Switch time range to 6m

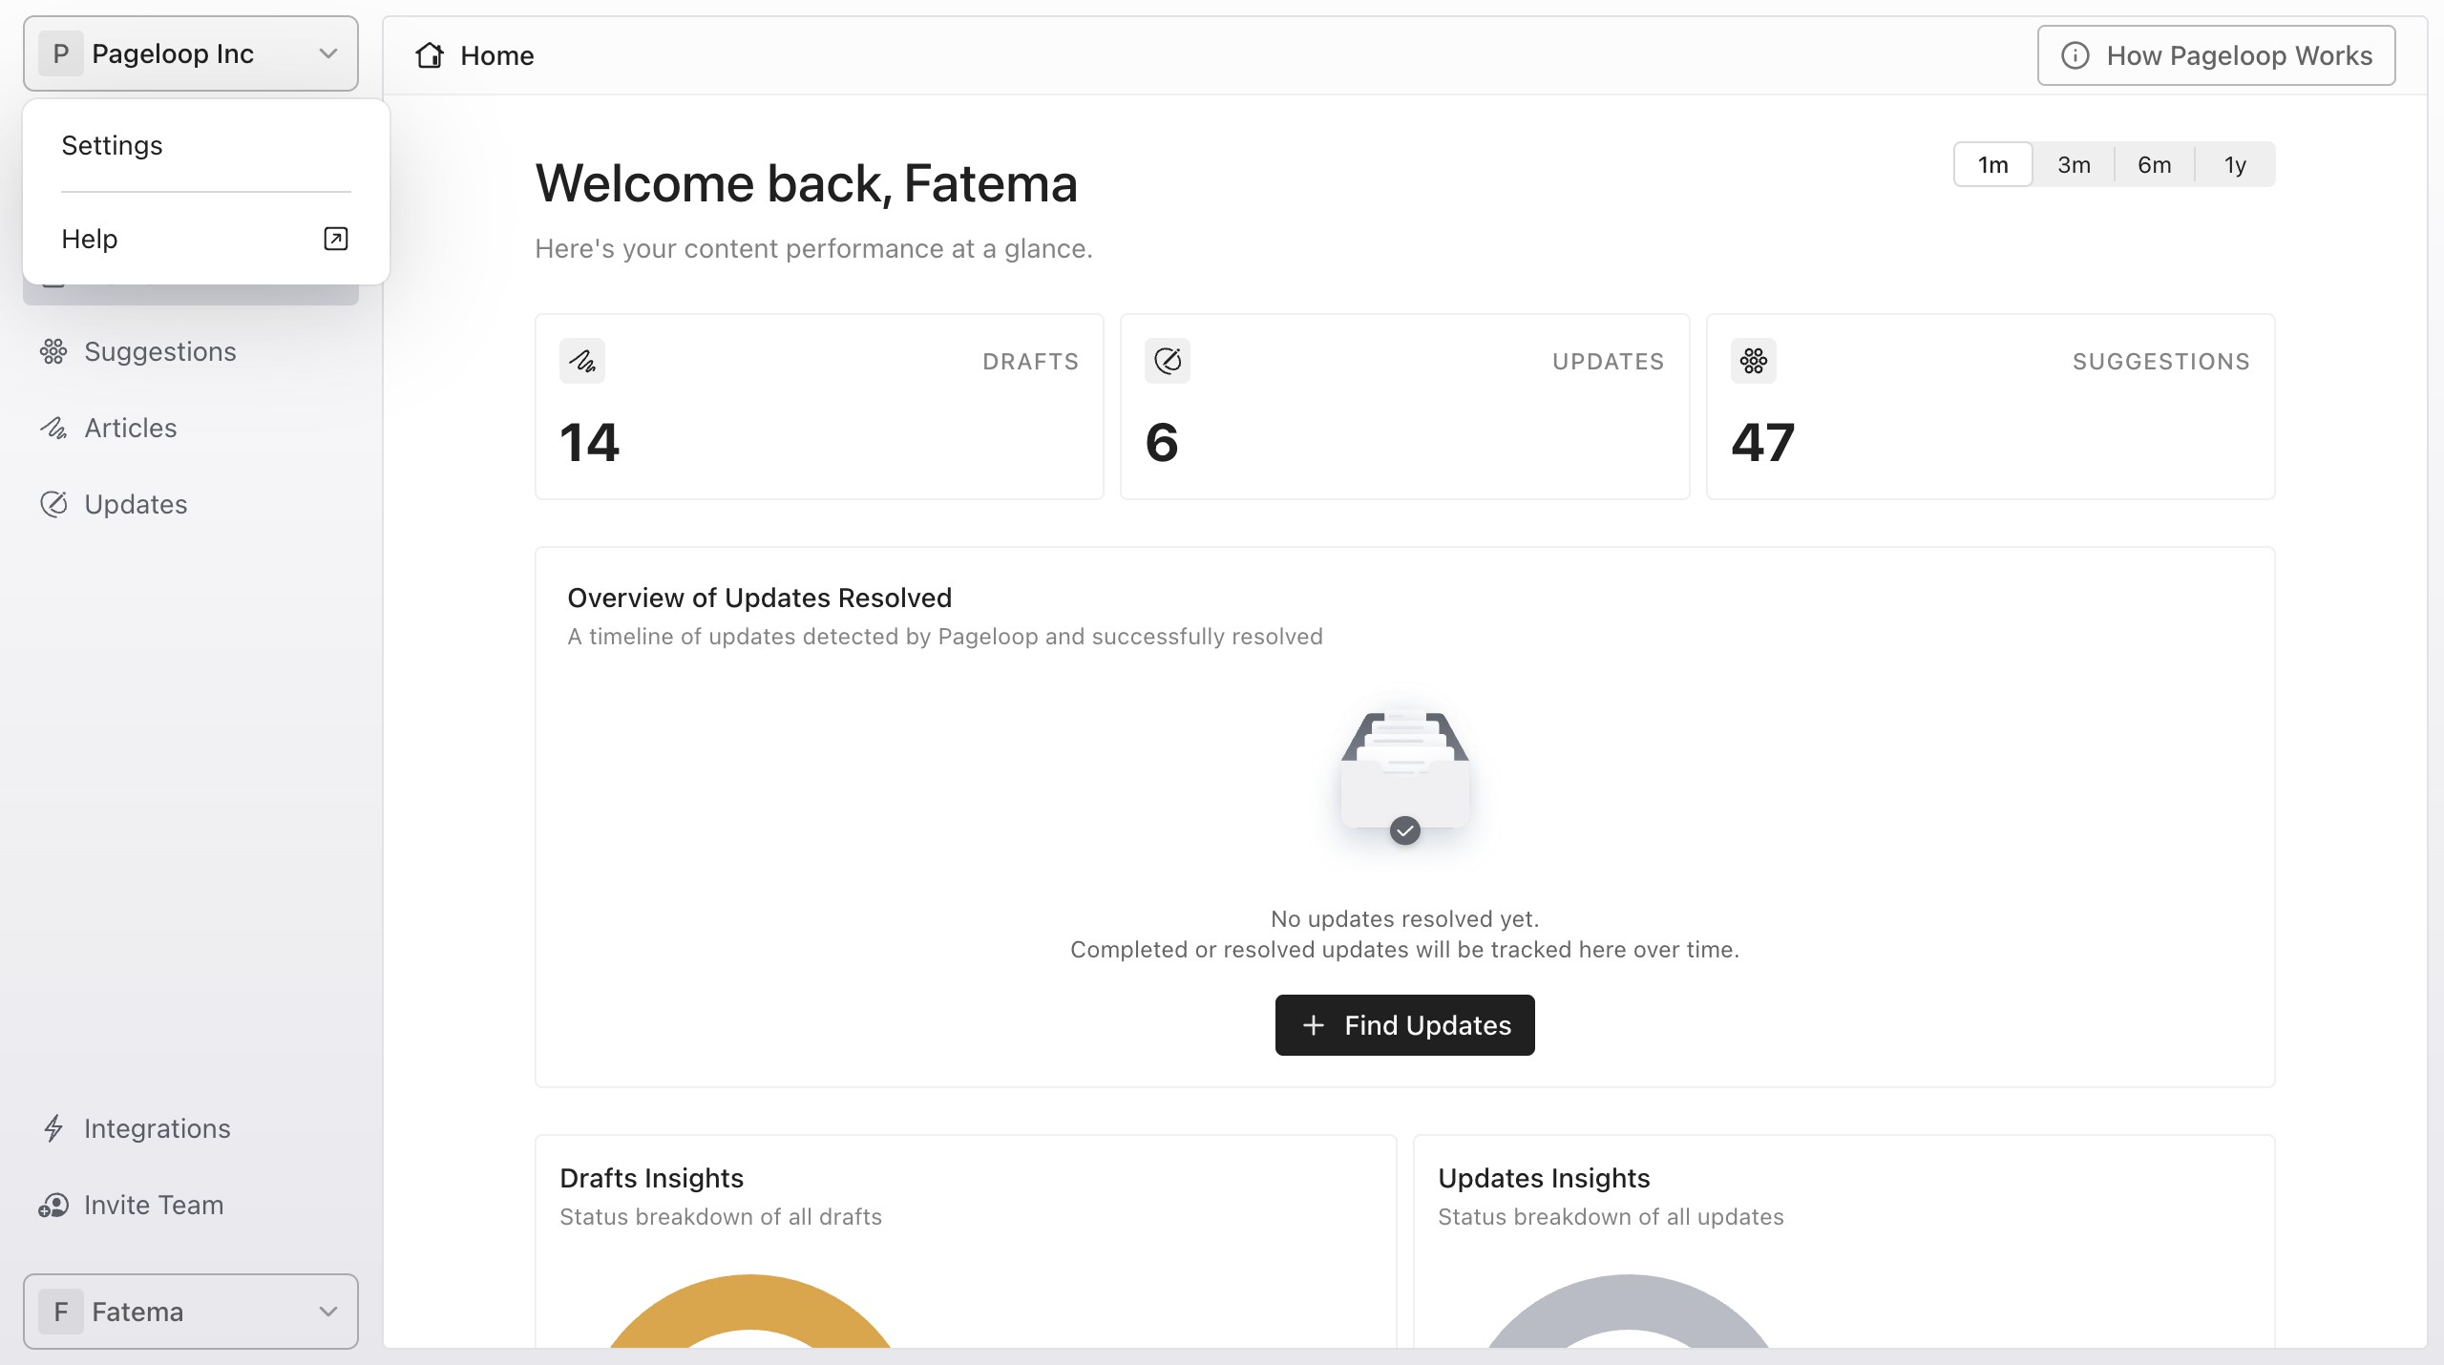click(2154, 164)
